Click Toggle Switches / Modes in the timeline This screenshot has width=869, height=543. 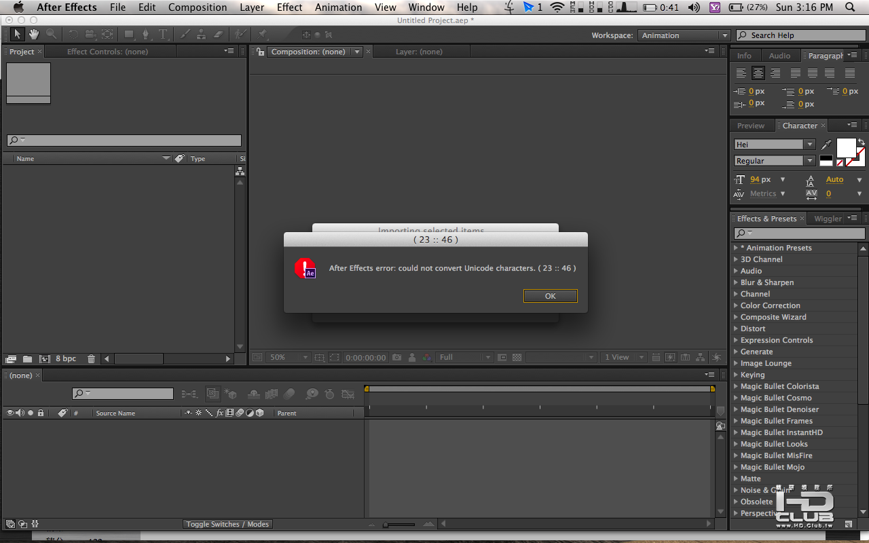[227, 524]
